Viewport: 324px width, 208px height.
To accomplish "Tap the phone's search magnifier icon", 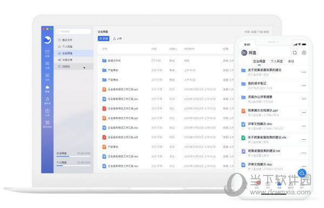I will pyautogui.click(x=295, y=53).
